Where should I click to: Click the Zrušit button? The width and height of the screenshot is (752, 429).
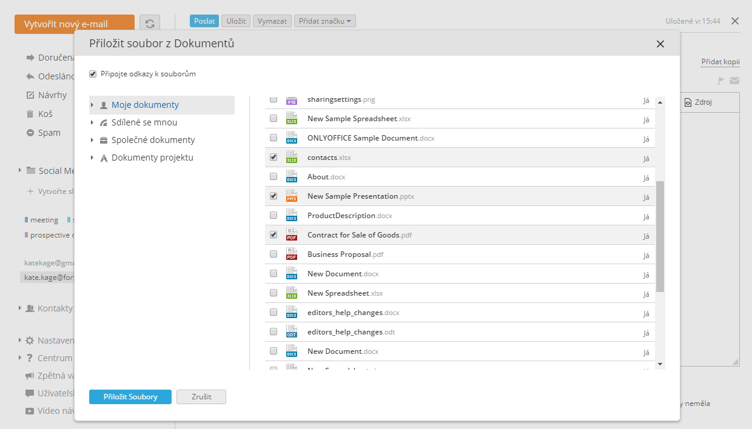201,397
